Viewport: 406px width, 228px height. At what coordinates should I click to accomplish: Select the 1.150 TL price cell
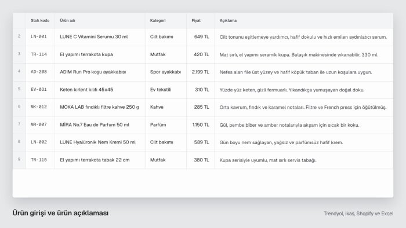click(201, 125)
